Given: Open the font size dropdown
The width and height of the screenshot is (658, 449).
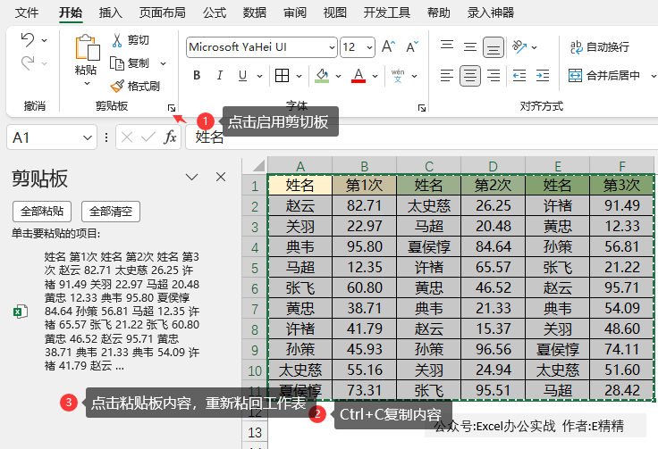Looking at the screenshot, I should pyautogui.click(x=369, y=47).
